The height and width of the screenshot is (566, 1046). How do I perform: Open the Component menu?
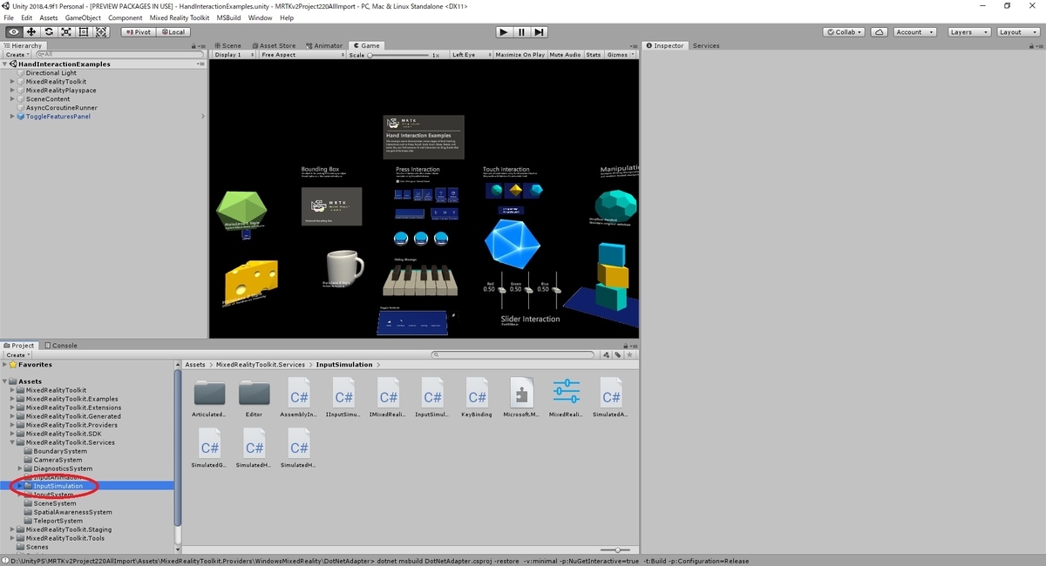(x=126, y=17)
